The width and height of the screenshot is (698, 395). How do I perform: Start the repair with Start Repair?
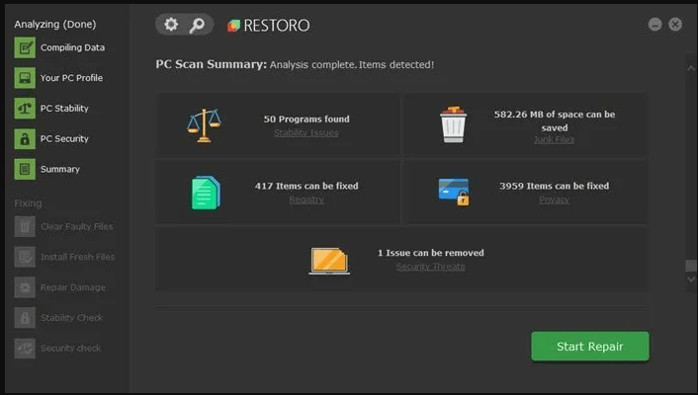pyautogui.click(x=590, y=346)
